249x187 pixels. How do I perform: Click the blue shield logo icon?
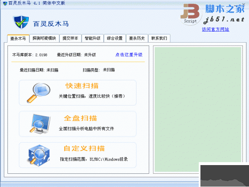(21, 22)
